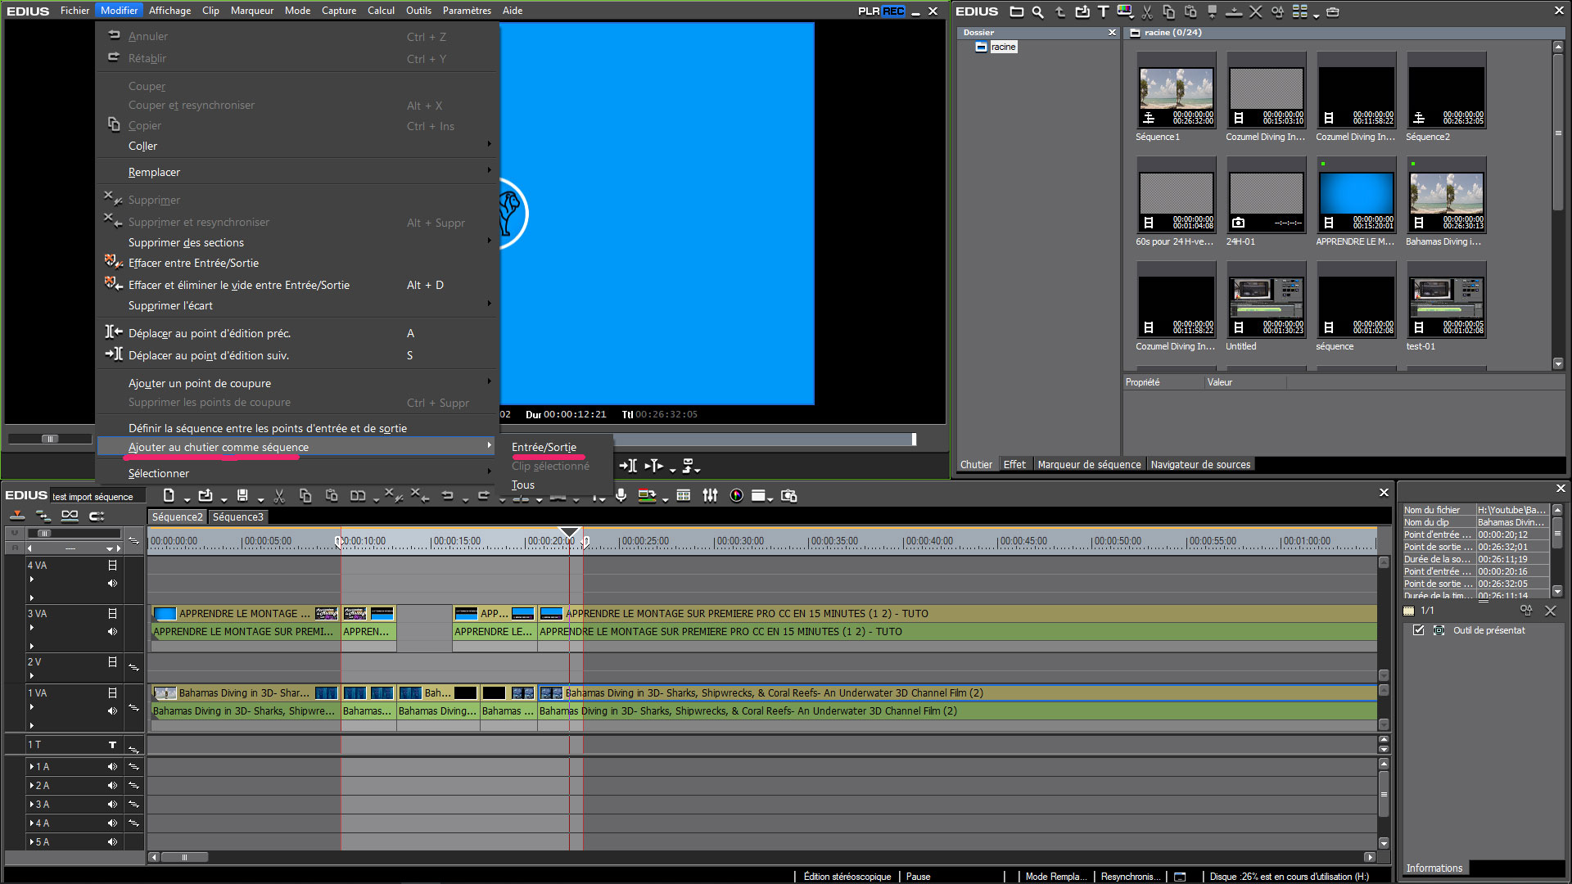This screenshot has height=884, width=1572.
Task: Switch to Séquence3 timeline tab
Action: point(238,516)
